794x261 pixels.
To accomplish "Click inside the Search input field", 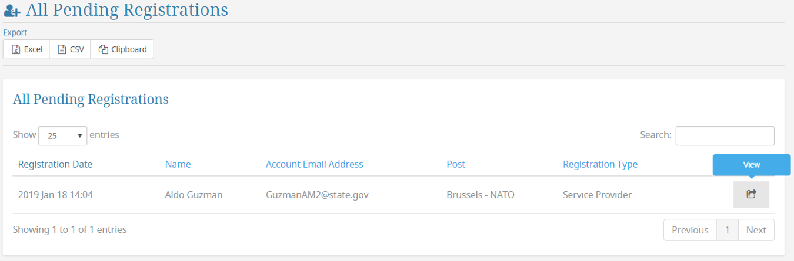I will (725, 135).
